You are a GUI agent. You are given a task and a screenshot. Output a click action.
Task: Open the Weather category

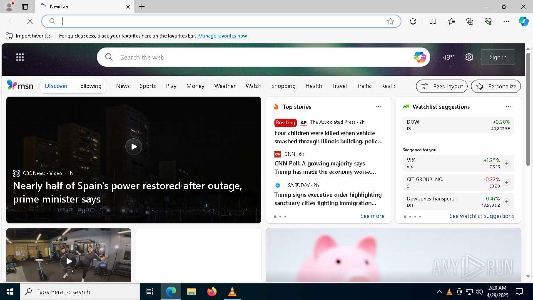pyautogui.click(x=225, y=86)
